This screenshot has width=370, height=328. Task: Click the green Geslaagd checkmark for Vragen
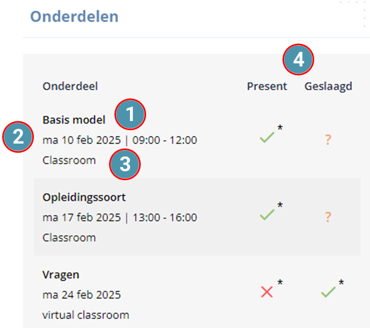[x=328, y=292]
